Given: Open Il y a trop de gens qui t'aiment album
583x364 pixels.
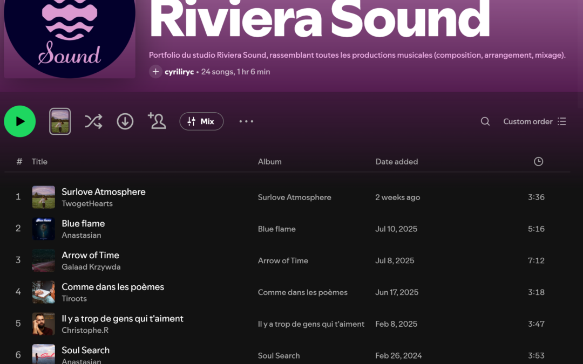Looking at the screenshot, I should [x=311, y=324].
